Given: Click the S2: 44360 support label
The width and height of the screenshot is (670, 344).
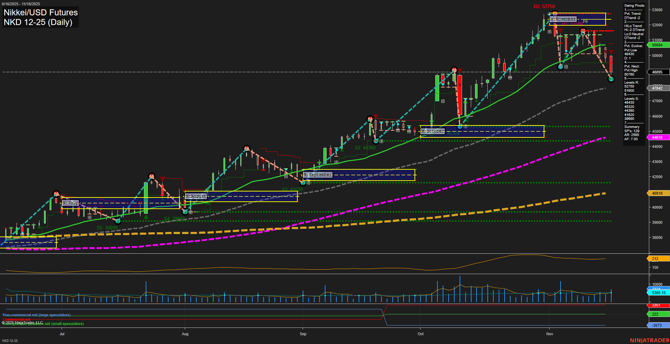Looking at the screenshot, I should point(365,148).
